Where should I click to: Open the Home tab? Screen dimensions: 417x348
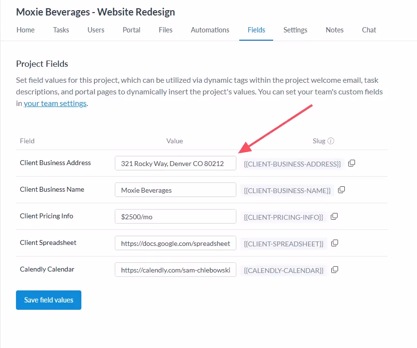[x=26, y=30]
